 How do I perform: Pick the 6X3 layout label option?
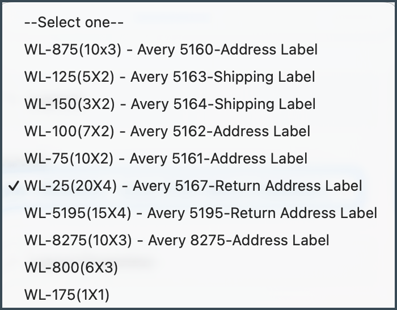click(x=71, y=267)
